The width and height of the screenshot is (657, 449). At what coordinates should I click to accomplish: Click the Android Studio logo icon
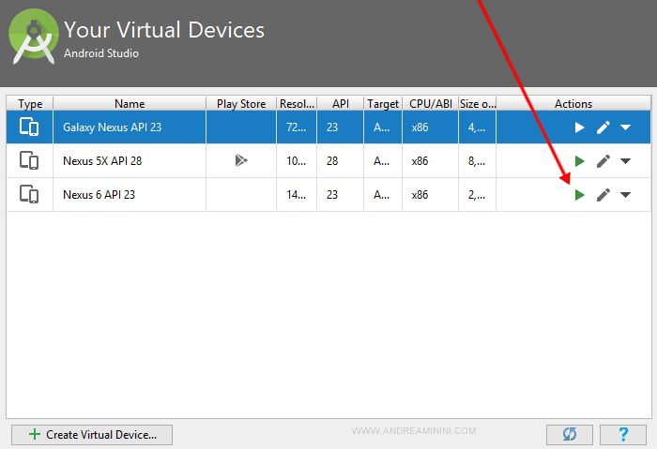click(34, 37)
